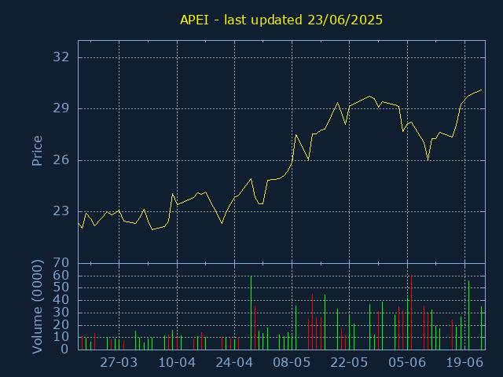Click the date label 22-05
503x377 pixels.
point(349,363)
